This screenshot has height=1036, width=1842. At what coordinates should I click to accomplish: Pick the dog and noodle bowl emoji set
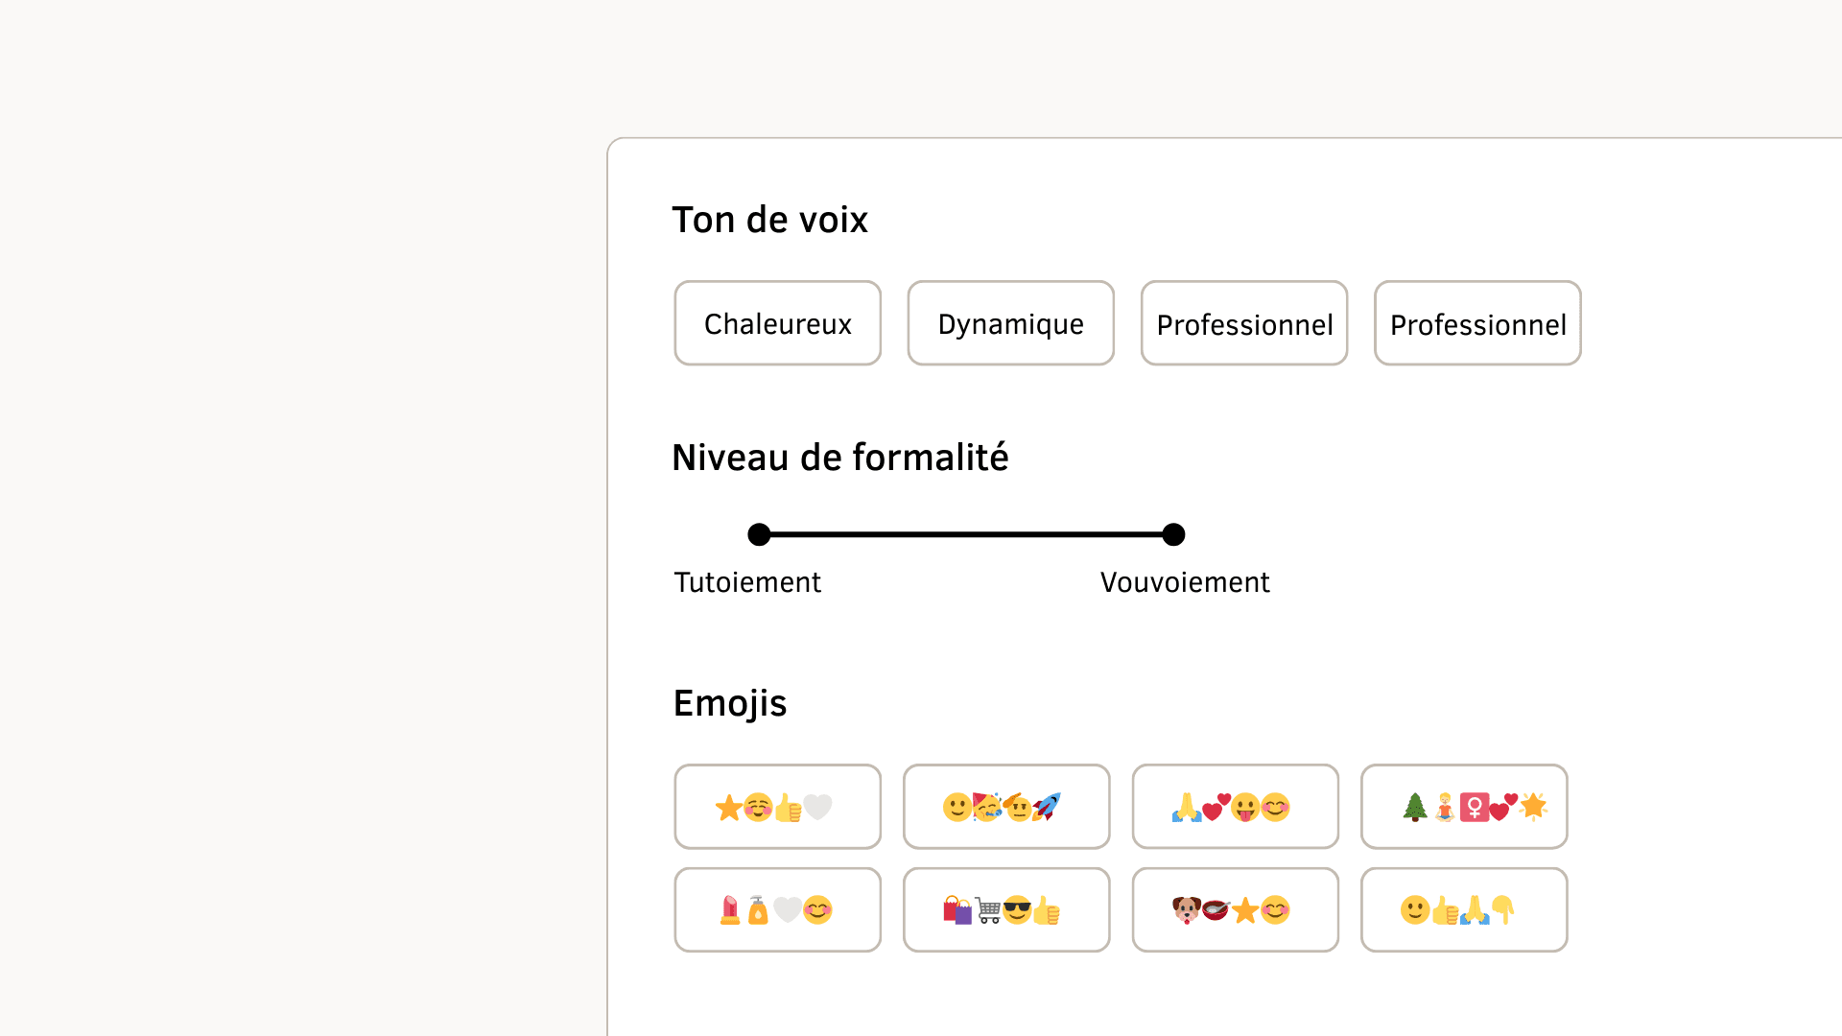pyautogui.click(x=1235, y=909)
